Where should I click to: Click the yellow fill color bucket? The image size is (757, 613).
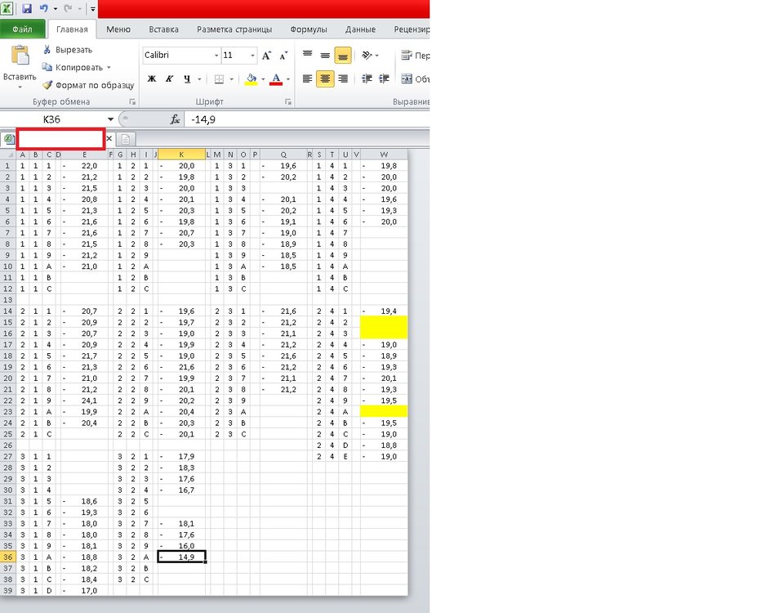point(251,79)
